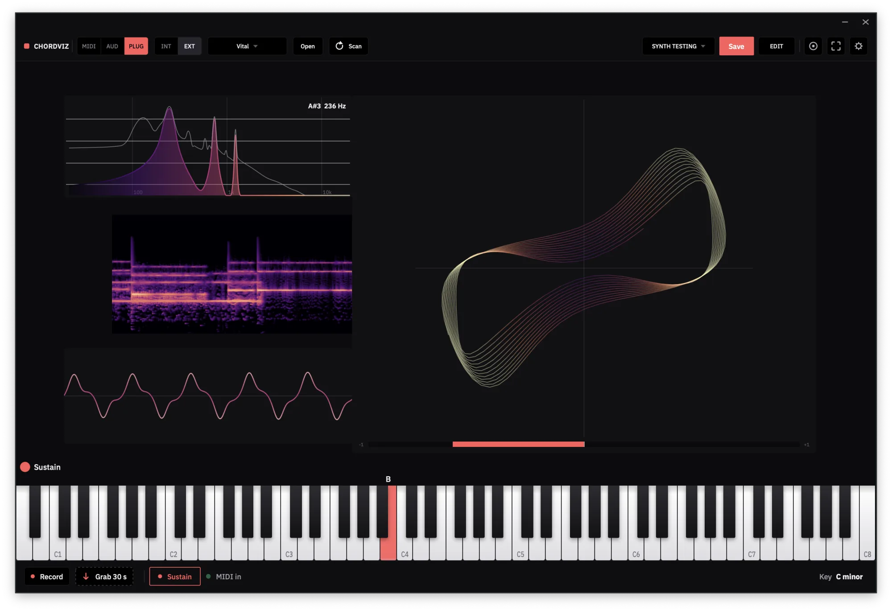The width and height of the screenshot is (892, 611).
Task: Click the EDIT button
Action: pos(776,46)
